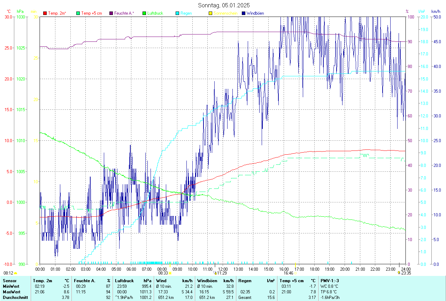Select the 'Luftdruck' legend label
446x301 pixels.
[x=155, y=13]
